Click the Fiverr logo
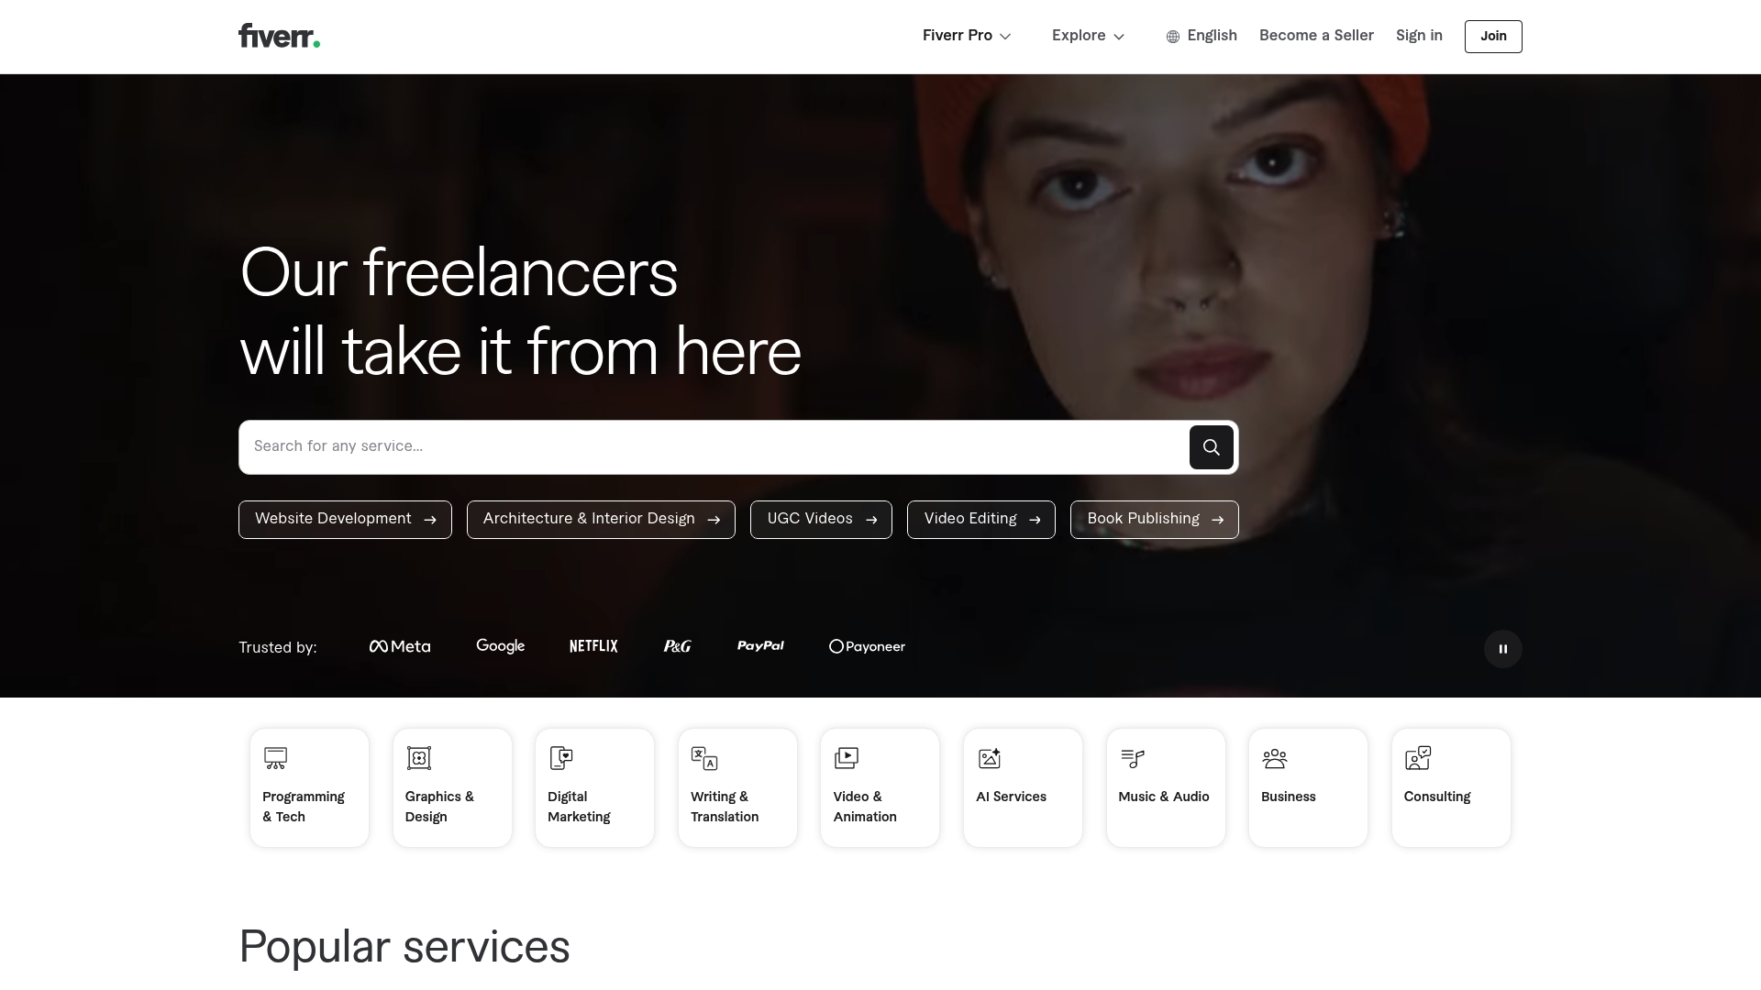 click(x=278, y=36)
